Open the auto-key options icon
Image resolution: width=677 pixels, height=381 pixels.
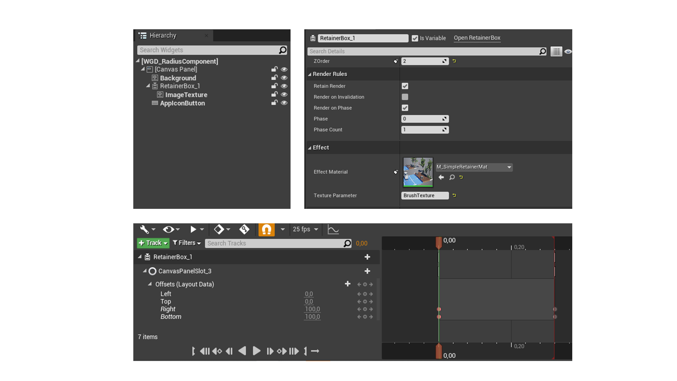click(244, 229)
